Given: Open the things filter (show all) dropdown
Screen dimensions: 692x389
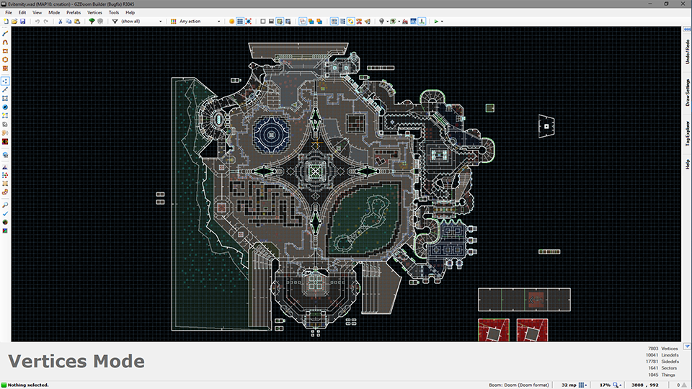Looking at the screenshot, I should tap(141, 21).
